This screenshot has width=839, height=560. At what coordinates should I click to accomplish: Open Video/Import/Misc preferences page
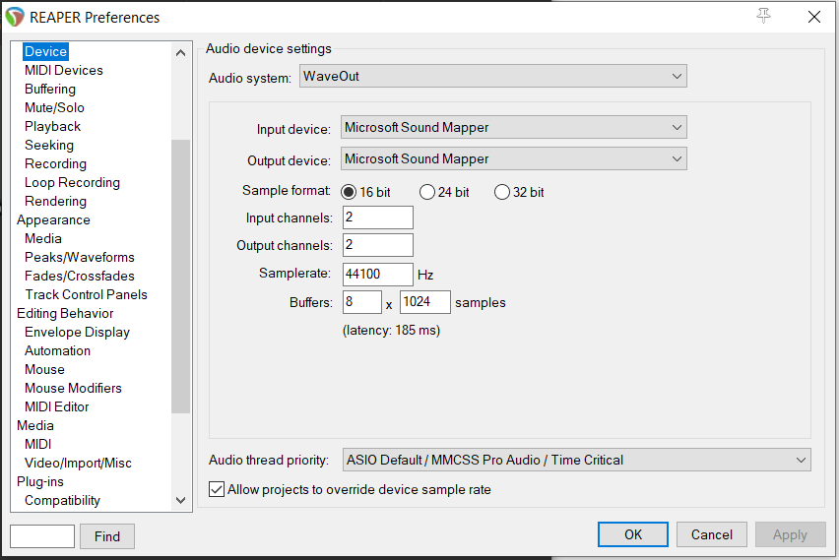point(78,464)
